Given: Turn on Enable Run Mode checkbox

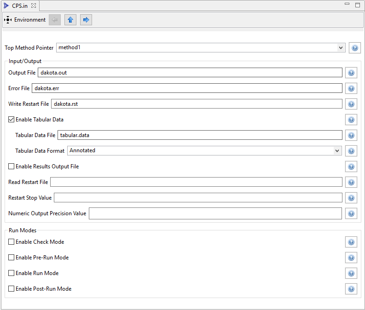Looking at the screenshot, I should tap(12, 273).
